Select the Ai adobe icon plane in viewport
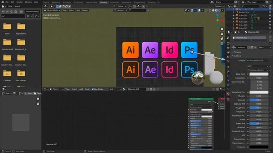 click(131, 50)
